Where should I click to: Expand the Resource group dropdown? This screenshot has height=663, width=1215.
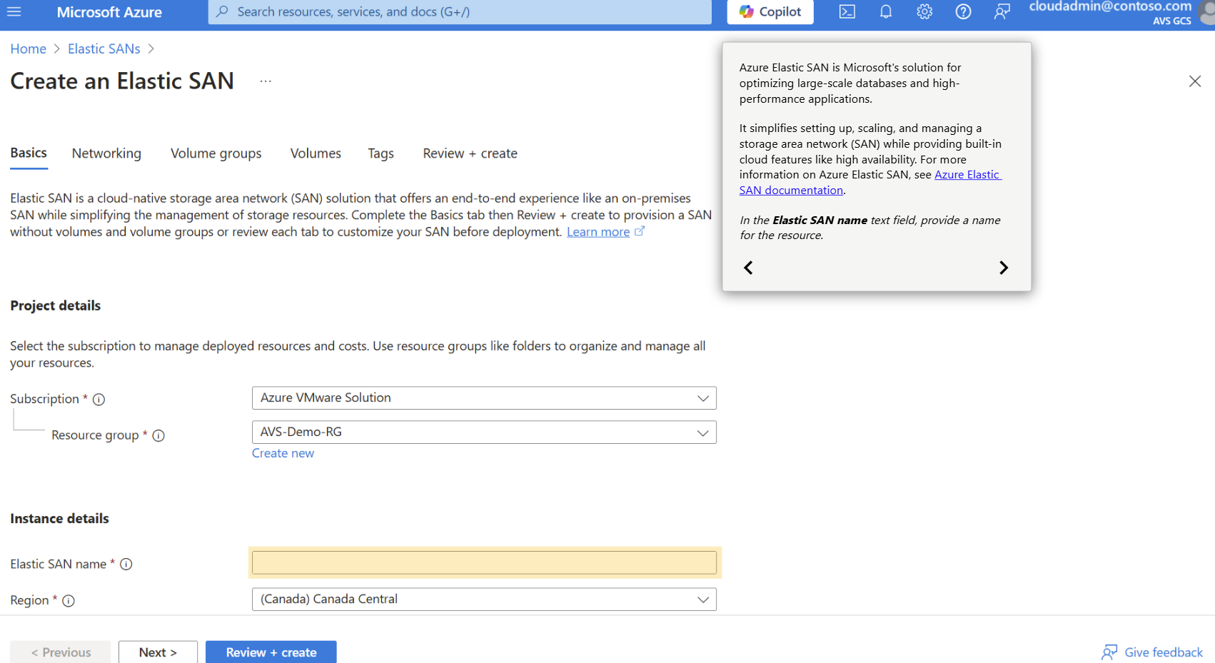pos(484,432)
